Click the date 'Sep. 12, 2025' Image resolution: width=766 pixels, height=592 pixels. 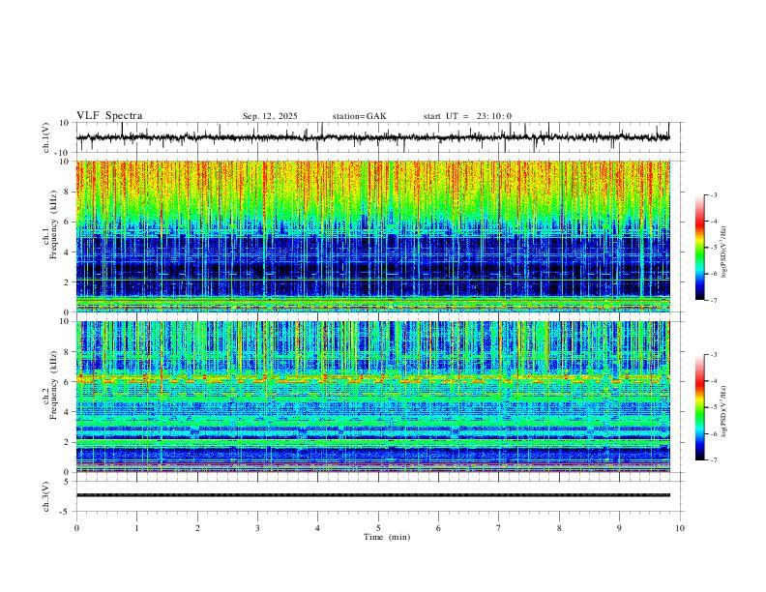click(270, 116)
